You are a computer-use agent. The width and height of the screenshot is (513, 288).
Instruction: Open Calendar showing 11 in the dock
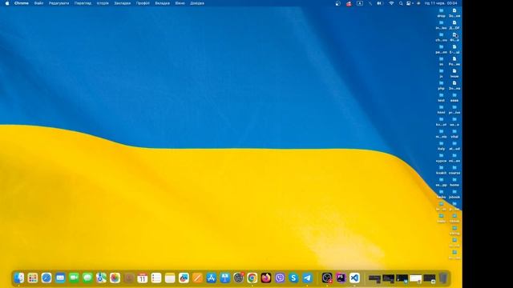pyautogui.click(x=143, y=278)
